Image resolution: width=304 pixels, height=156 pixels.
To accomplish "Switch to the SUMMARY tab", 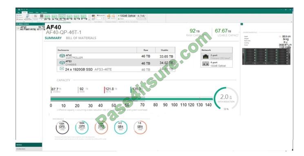I will pyautogui.click(x=53, y=38).
